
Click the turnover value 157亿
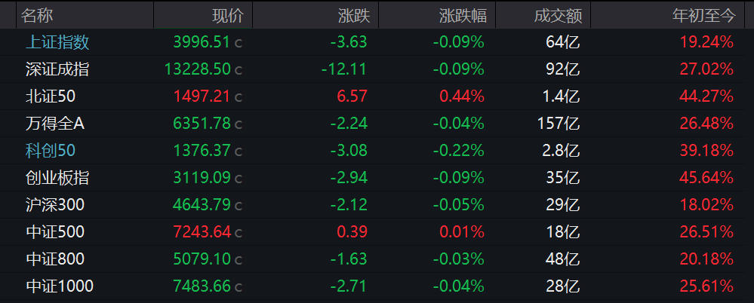tap(559, 124)
